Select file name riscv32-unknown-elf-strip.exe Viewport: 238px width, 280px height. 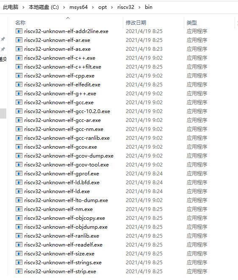pos(60,272)
